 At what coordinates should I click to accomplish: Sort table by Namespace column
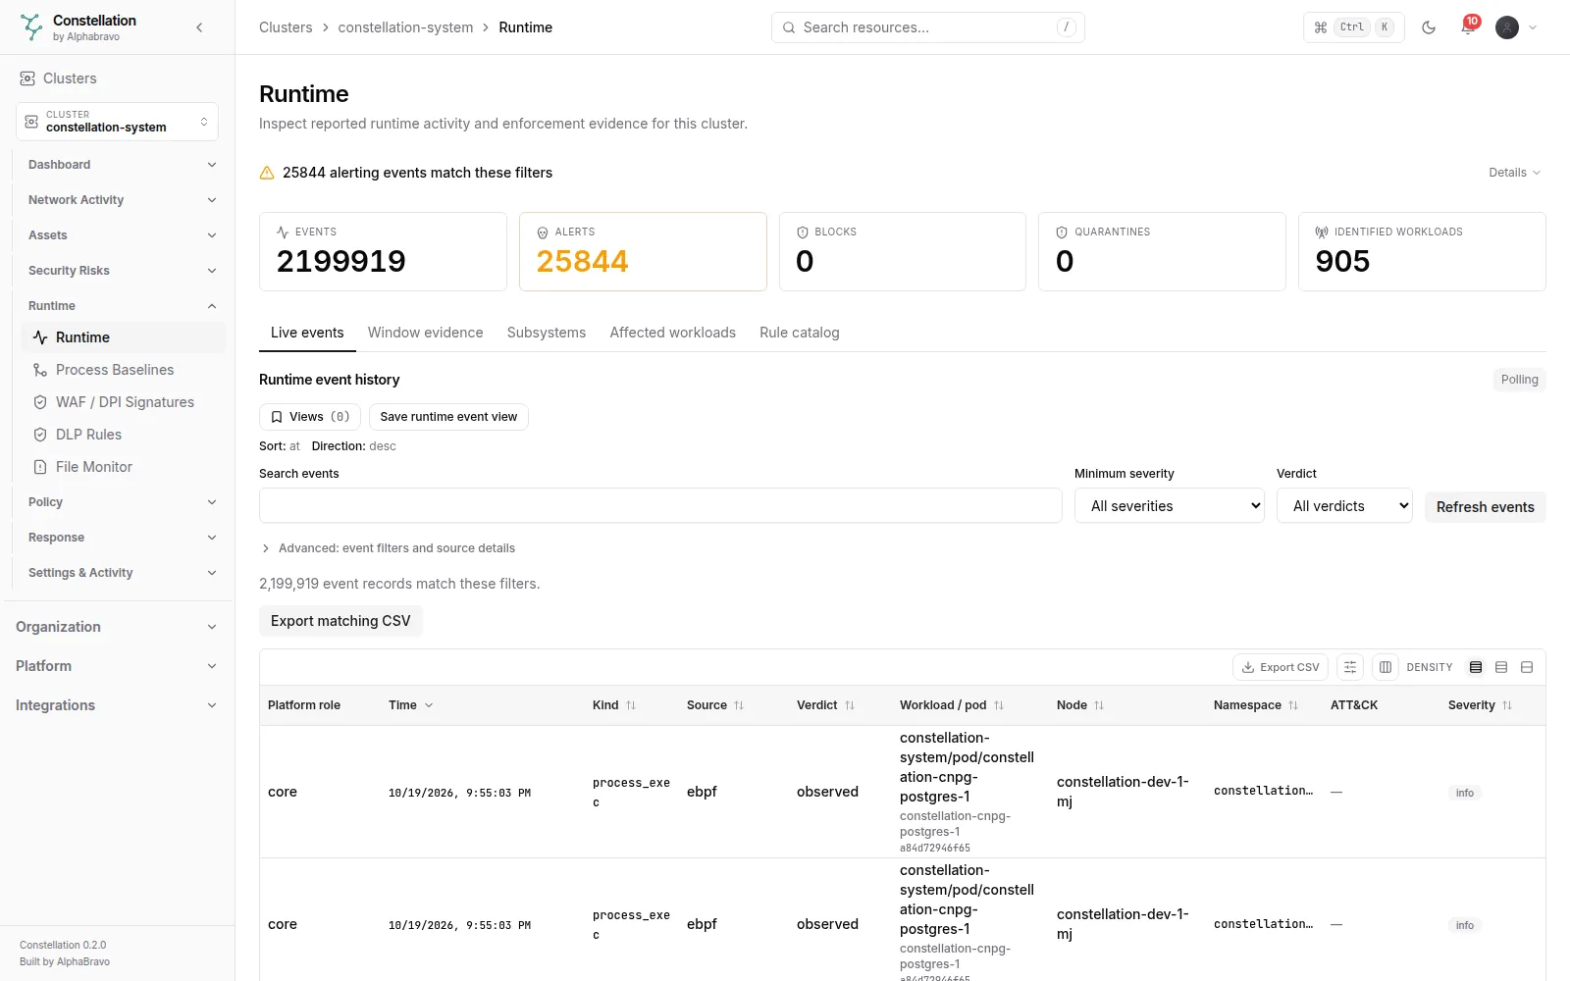tap(1256, 705)
